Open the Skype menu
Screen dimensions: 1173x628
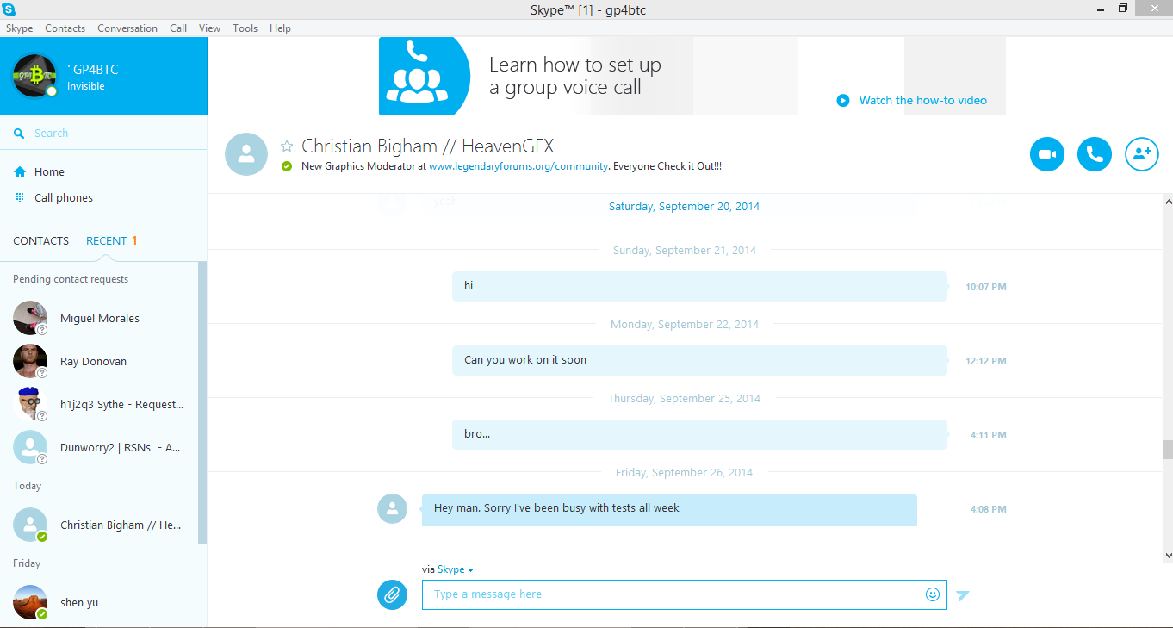tap(20, 28)
